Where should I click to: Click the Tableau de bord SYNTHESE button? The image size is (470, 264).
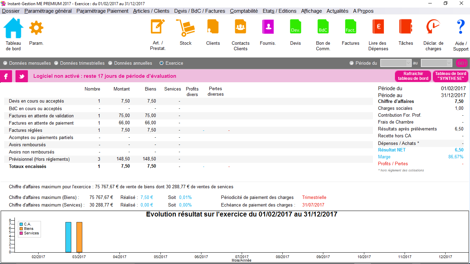click(450, 76)
